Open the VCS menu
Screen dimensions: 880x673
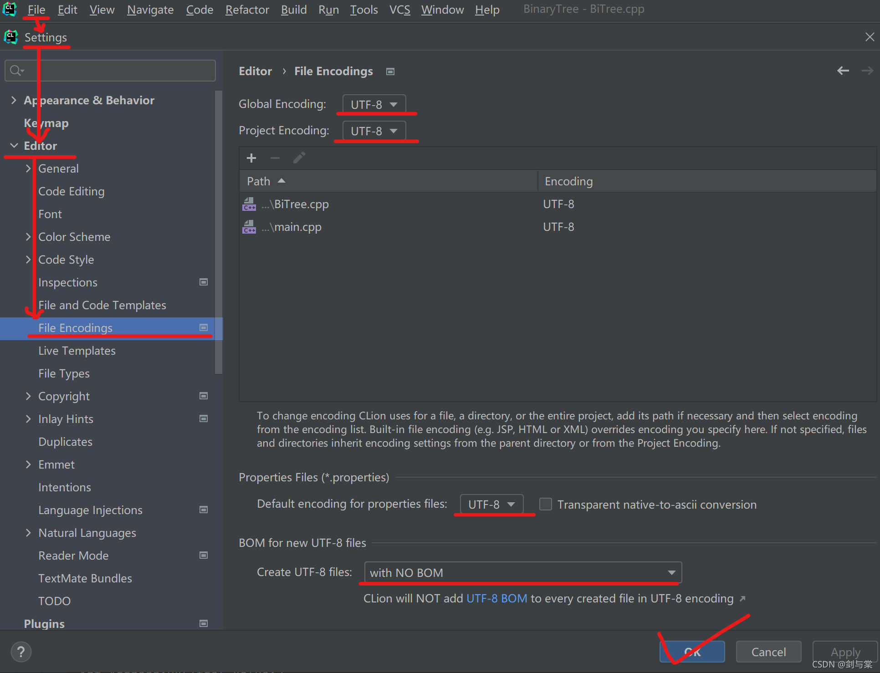tap(399, 10)
